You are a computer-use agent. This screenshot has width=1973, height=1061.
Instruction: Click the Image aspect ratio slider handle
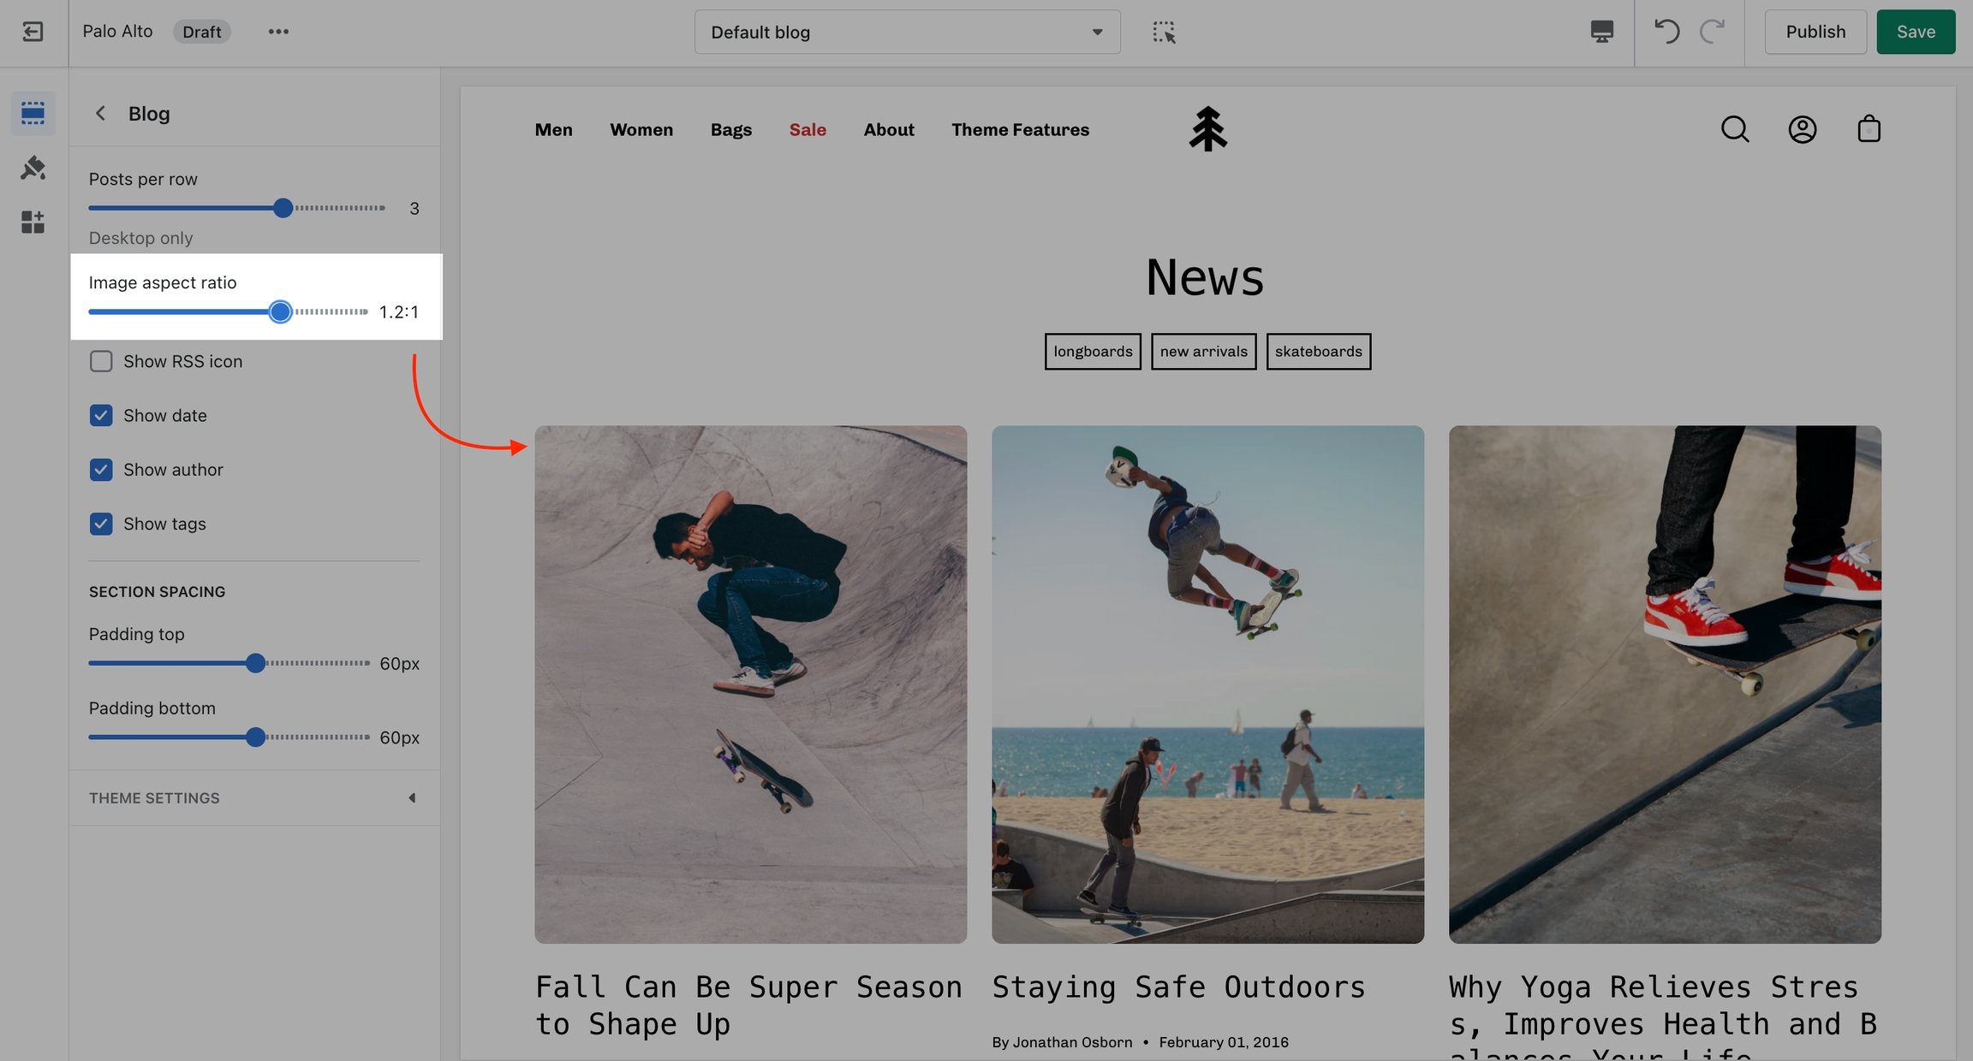(280, 312)
